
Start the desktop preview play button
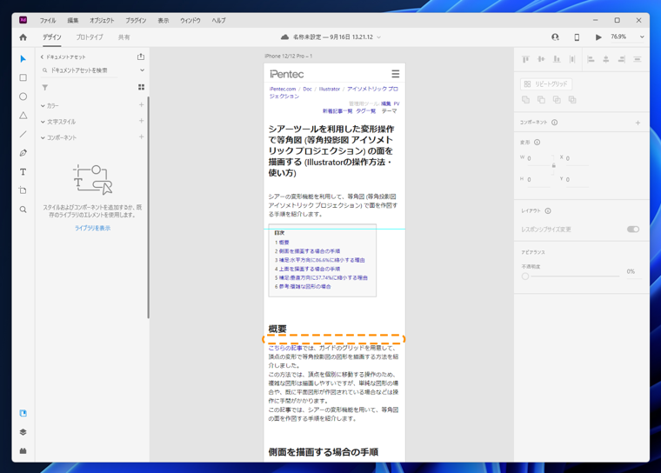(598, 37)
